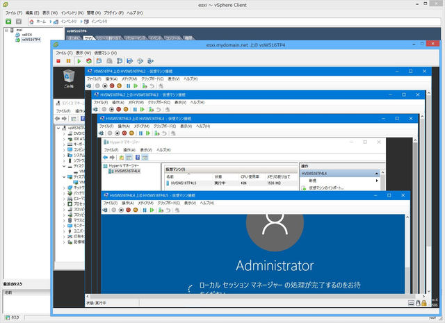
Task: Toggle the action pane icon in Hyper-V Manager toolbar
Action: [x=145, y=158]
